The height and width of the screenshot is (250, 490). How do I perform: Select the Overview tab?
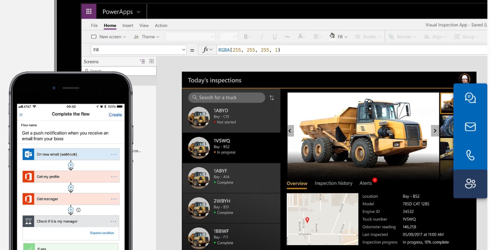[x=297, y=183]
